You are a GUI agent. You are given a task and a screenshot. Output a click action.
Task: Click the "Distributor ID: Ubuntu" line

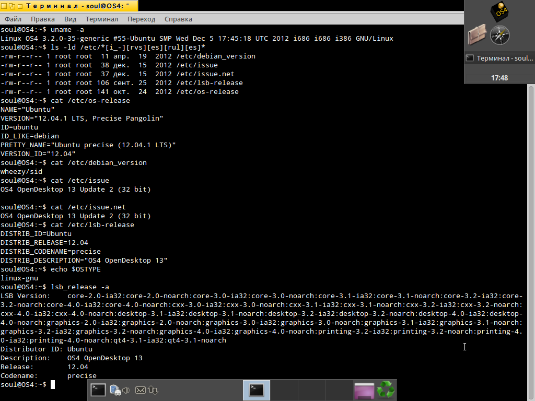click(46, 349)
